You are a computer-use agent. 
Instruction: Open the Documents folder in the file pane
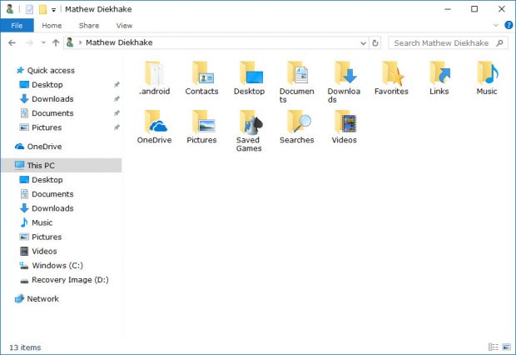click(296, 82)
